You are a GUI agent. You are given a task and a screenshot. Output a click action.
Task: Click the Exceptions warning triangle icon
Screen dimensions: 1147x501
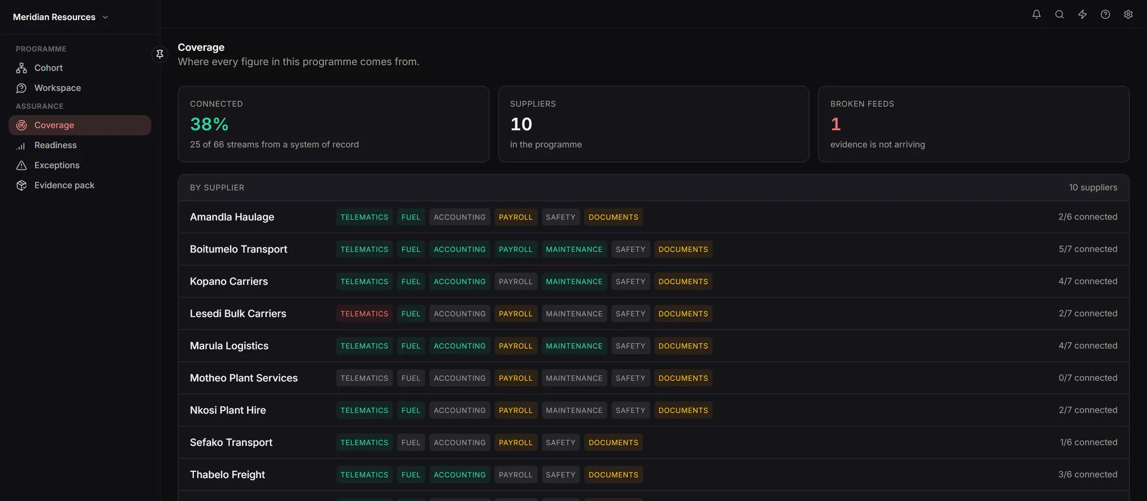coord(22,165)
